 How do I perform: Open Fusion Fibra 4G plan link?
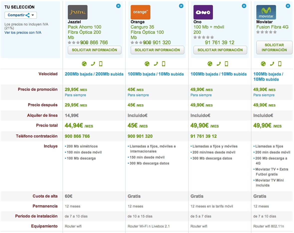pos(273,27)
